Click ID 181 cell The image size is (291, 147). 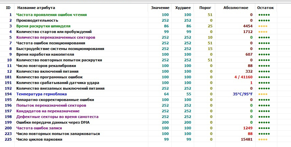(x=8, y=77)
